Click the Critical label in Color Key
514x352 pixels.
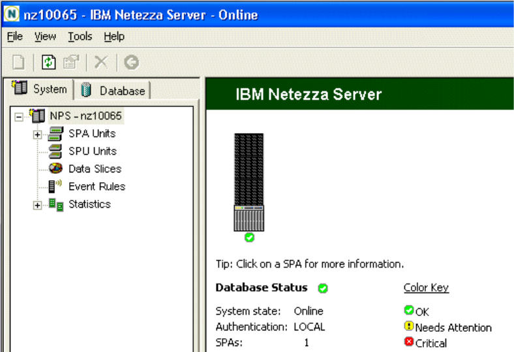[431, 343]
